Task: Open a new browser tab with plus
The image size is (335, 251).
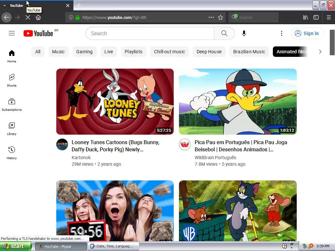Action: pos(79,5)
